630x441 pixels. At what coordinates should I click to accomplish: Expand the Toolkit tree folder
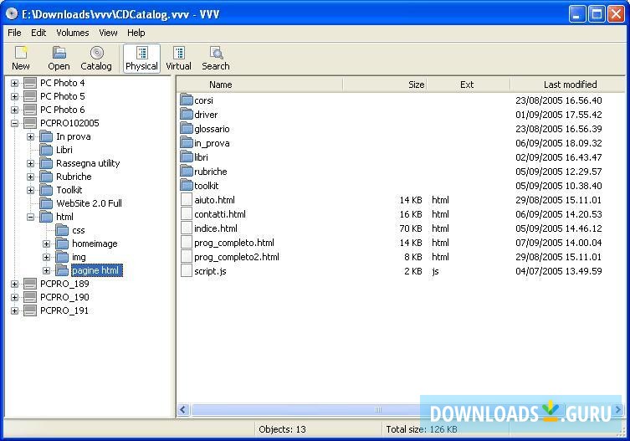click(30, 190)
